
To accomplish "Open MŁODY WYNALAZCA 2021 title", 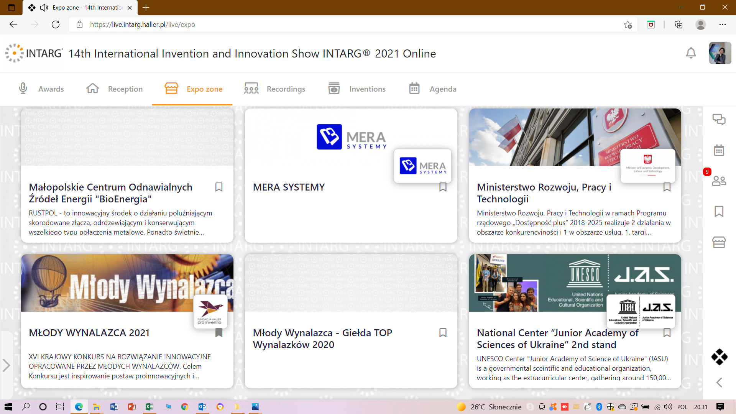I will point(89,333).
